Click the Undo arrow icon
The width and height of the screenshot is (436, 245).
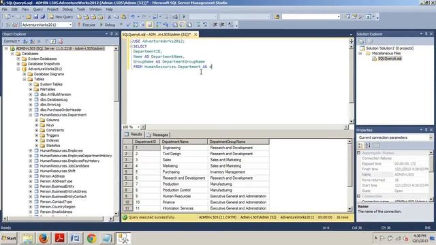click(x=133, y=16)
